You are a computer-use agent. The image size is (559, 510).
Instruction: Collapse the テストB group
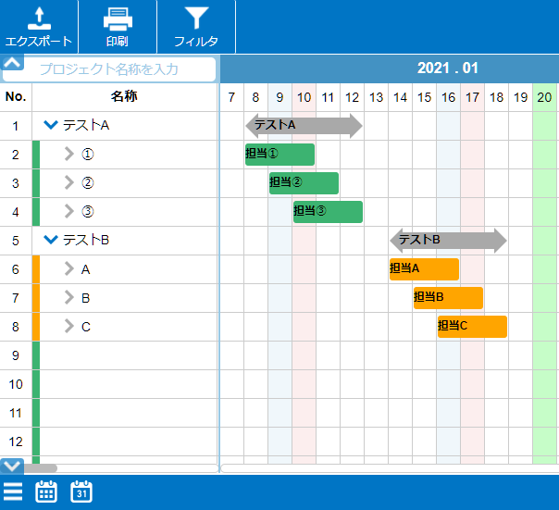tap(51, 241)
